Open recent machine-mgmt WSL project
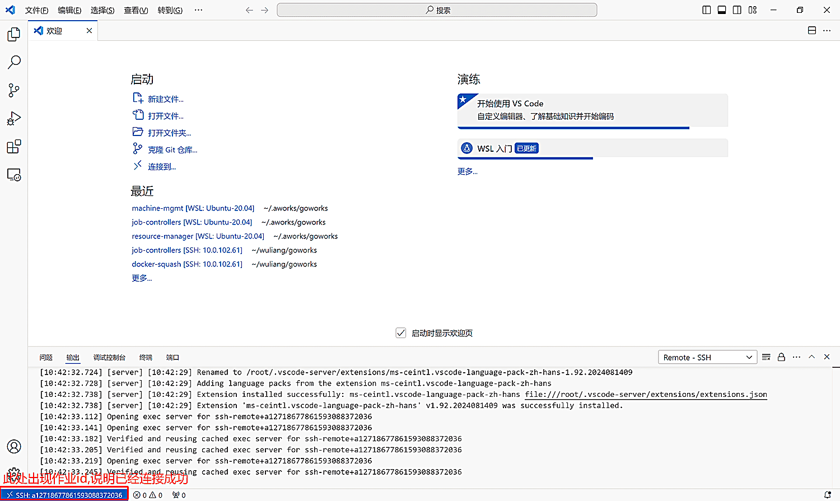This screenshot has width=840, height=501. click(x=193, y=208)
